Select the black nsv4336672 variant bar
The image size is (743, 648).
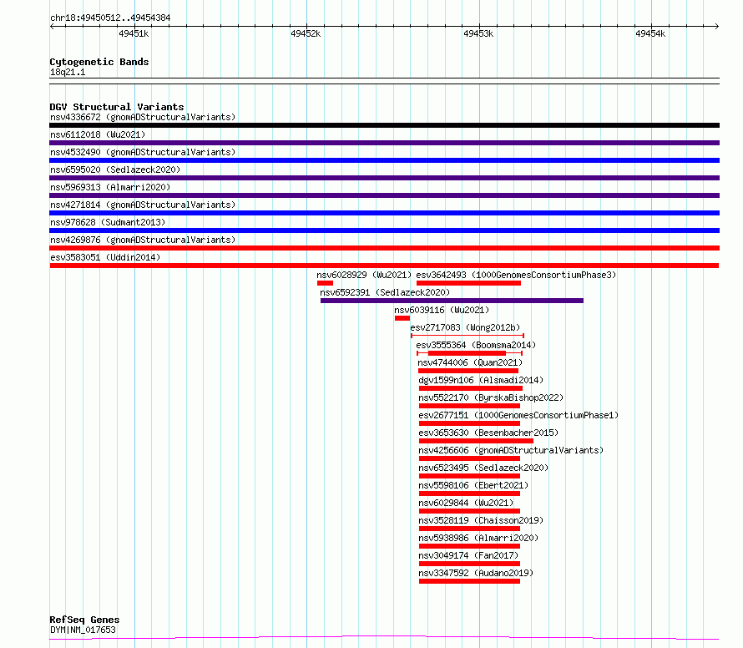384,125
